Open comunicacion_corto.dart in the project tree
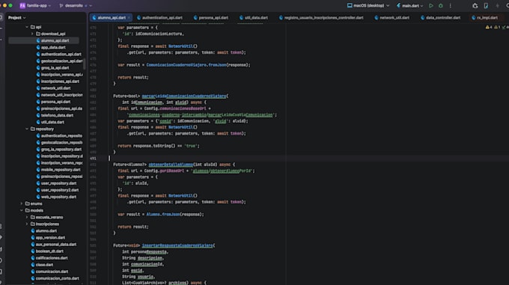This screenshot has height=285, width=509. click(x=57, y=278)
